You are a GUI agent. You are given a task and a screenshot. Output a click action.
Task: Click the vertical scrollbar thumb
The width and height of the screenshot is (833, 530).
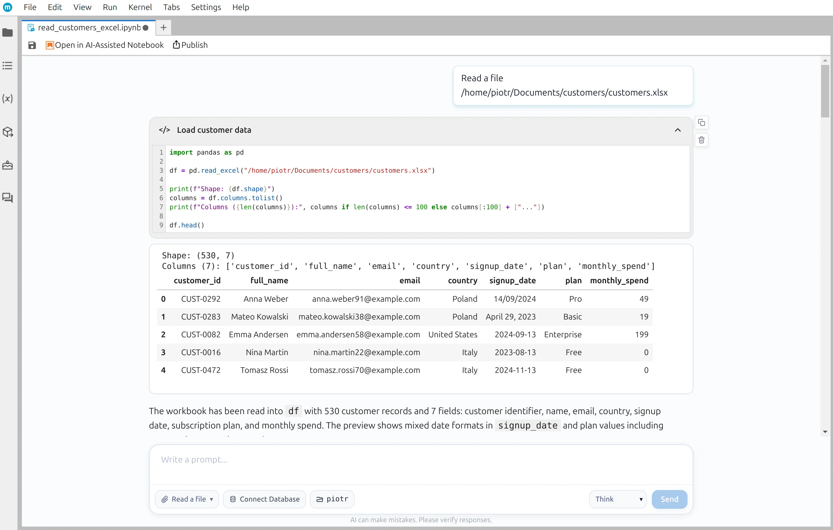click(825, 91)
